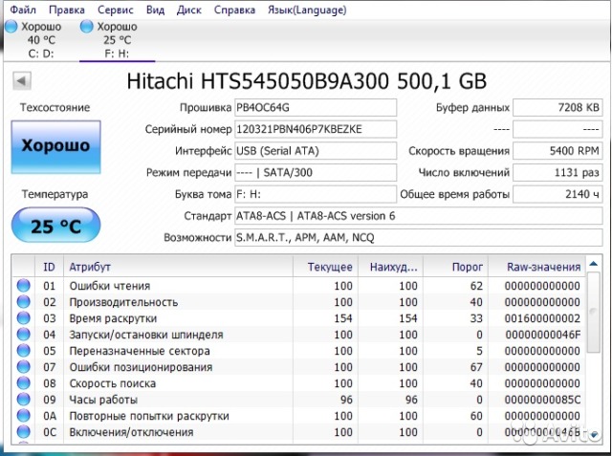
Task: Select the Переназначенные сектора attribute name
Action: 140,351
